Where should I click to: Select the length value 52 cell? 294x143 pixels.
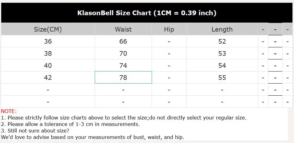pos(222,41)
